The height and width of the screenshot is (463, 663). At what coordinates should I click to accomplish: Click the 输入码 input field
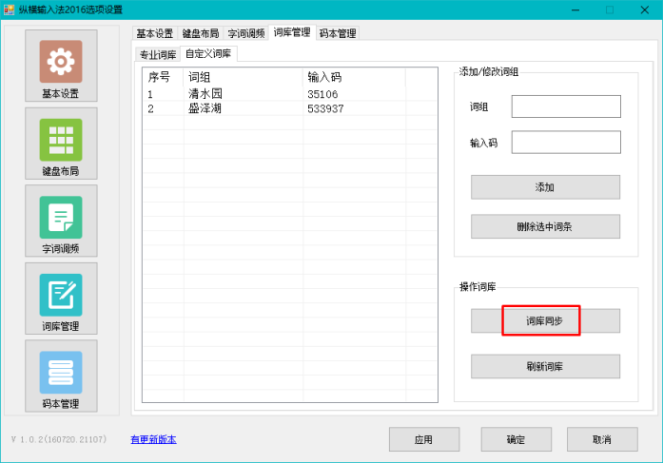click(565, 143)
